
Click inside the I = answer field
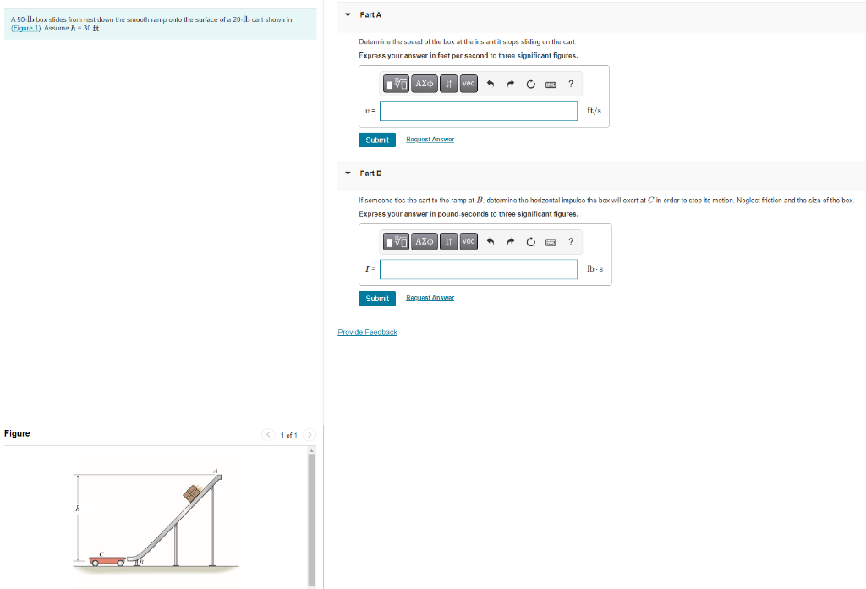(x=478, y=268)
